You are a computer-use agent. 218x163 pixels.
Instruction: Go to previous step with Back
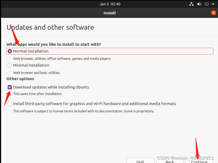(x=170, y=161)
